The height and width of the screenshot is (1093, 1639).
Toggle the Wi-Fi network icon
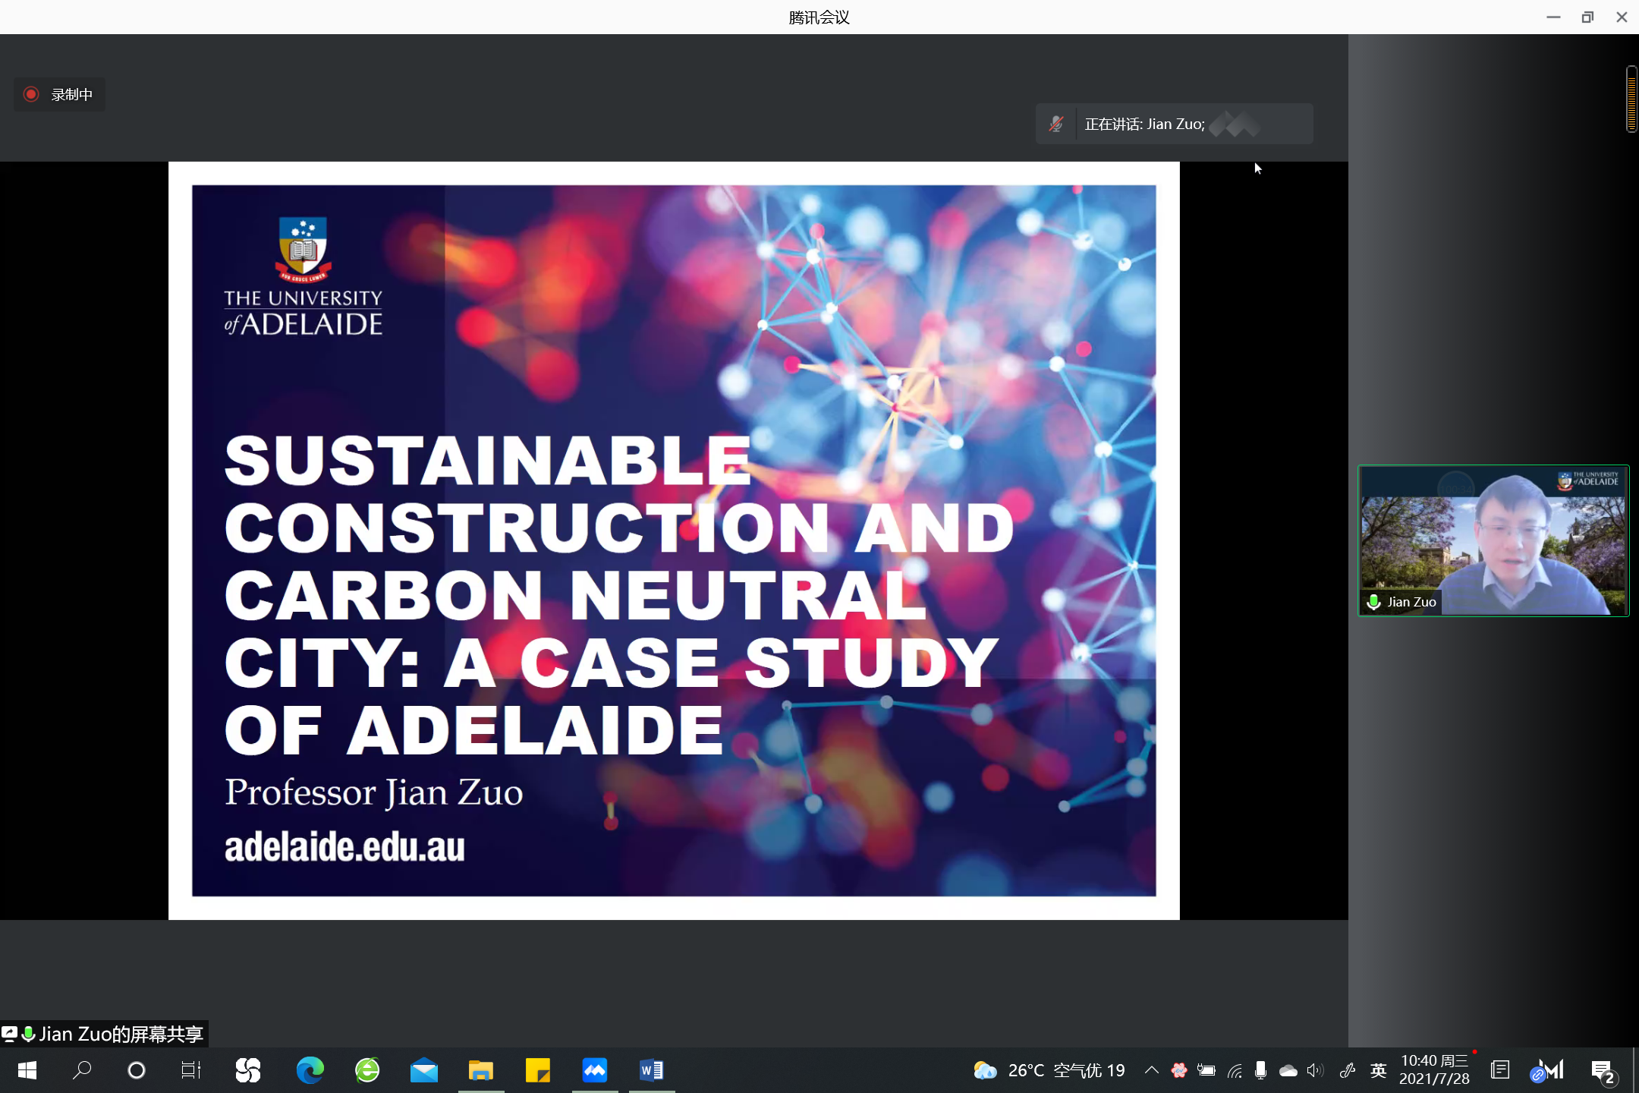pos(1235,1070)
